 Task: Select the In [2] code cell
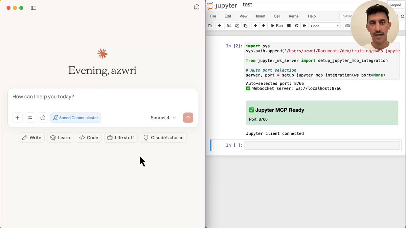[x=322, y=60]
